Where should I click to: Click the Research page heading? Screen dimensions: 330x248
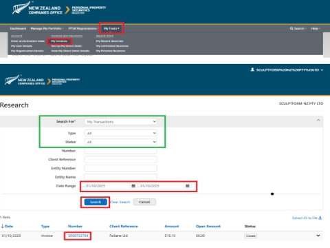click(14, 105)
